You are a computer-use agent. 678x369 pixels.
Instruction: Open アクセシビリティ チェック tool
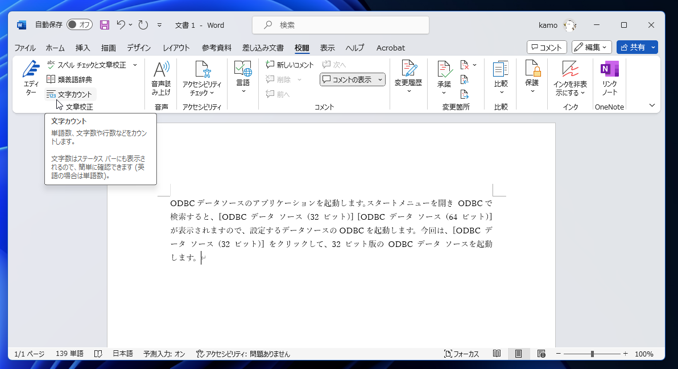point(202,78)
